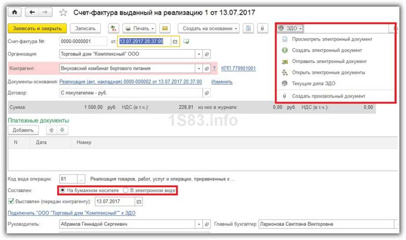Move payment document row up
406x240 pixels.
point(52,130)
